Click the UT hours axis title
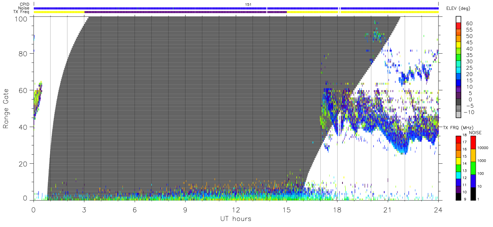The width and height of the screenshot is (493, 227). [x=235, y=219]
